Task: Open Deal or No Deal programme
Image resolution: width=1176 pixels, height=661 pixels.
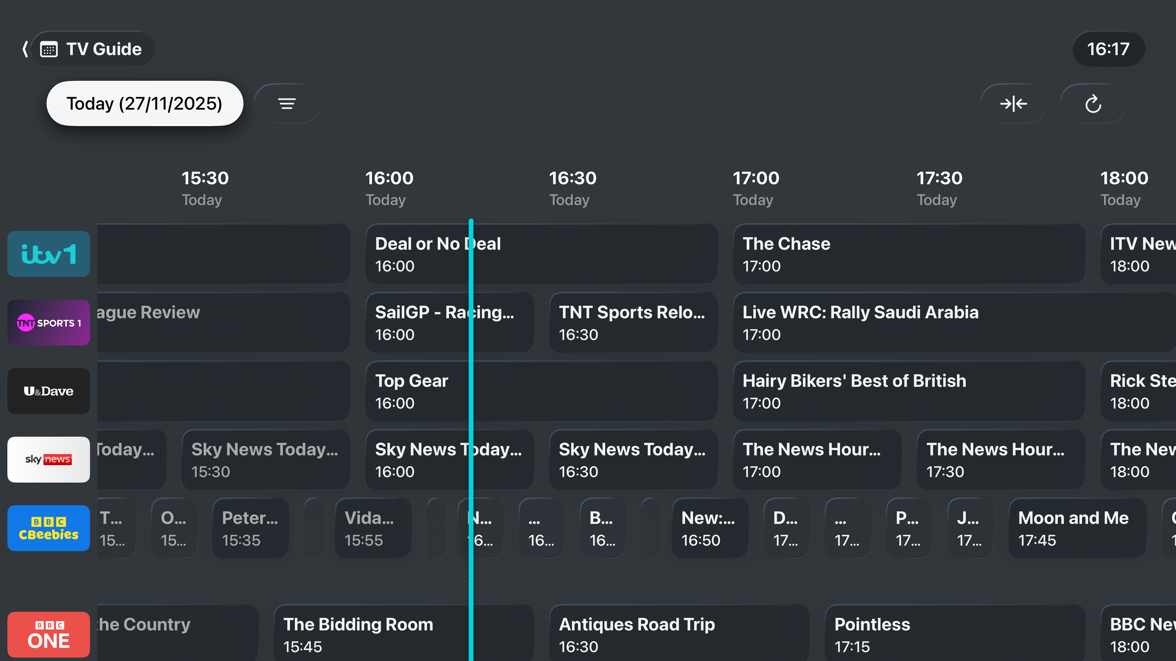Action: (x=541, y=254)
